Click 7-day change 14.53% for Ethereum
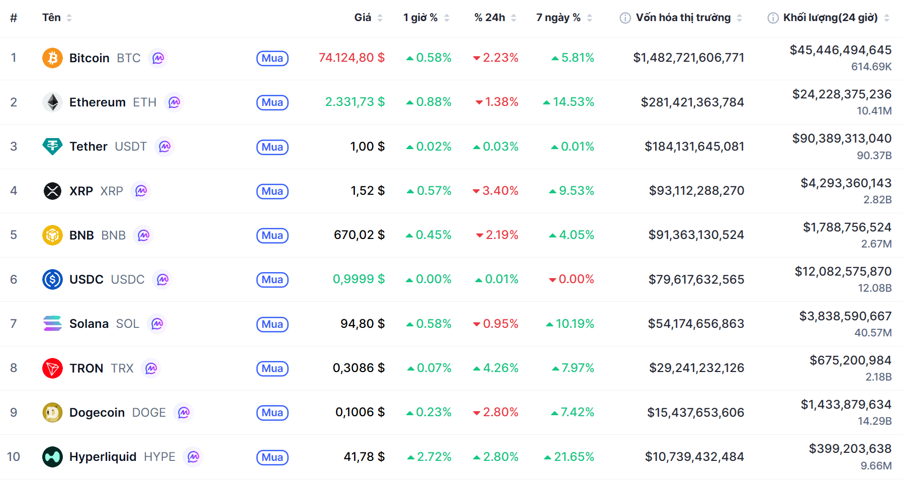This screenshot has height=485, width=903. pos(569,102)
